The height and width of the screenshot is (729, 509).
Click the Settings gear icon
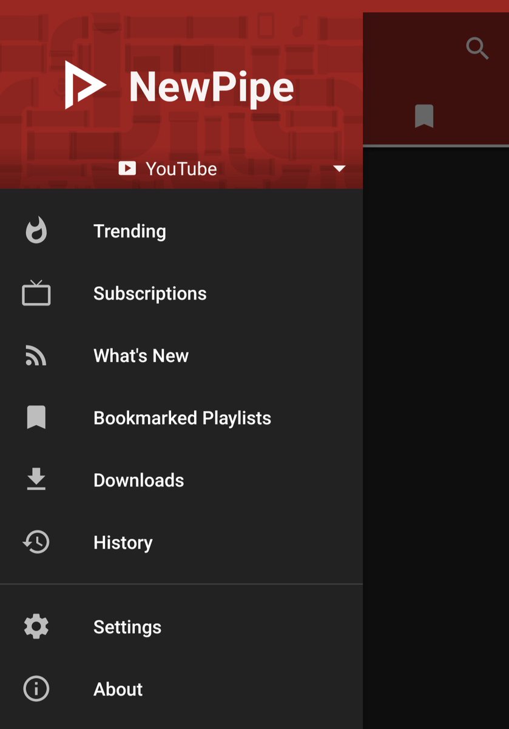point(36,626)
